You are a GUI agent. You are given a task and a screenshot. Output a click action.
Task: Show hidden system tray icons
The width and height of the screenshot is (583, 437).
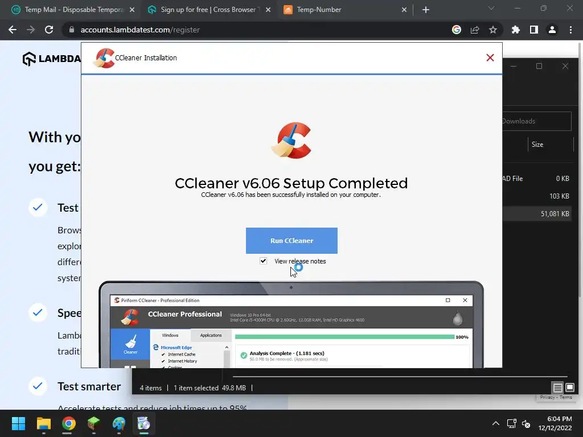(x=496, y=423)
